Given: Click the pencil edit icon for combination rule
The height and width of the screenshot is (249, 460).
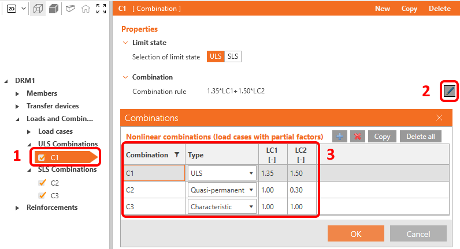Looking at the screenshot, I should pos(449,91).
